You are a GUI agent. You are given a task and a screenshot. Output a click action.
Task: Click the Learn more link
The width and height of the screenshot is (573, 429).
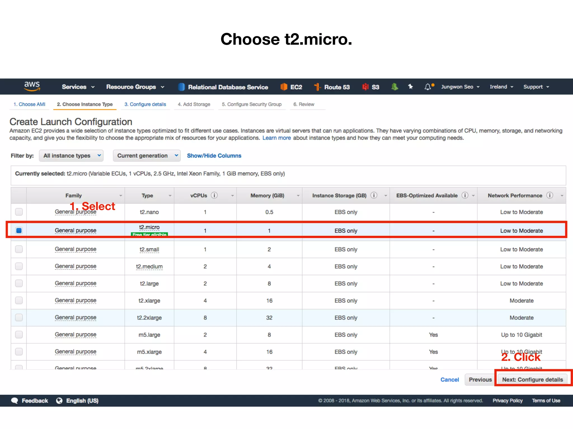coord(276,138)
